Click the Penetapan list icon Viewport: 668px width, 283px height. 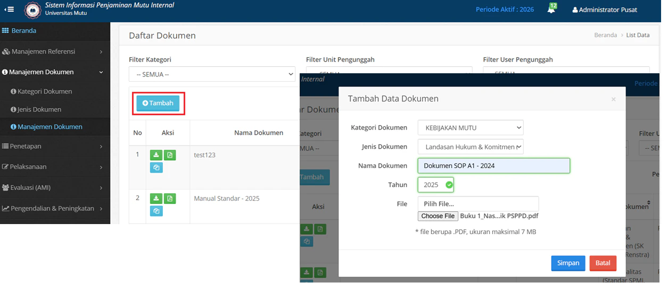point(5,146)
